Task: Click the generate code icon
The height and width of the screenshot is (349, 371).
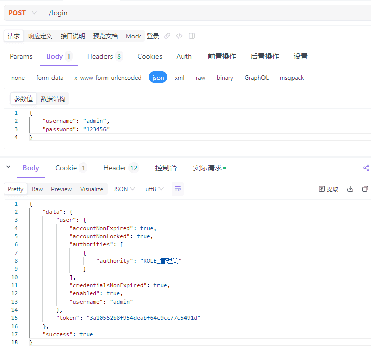Action: [x=179, y=36]
